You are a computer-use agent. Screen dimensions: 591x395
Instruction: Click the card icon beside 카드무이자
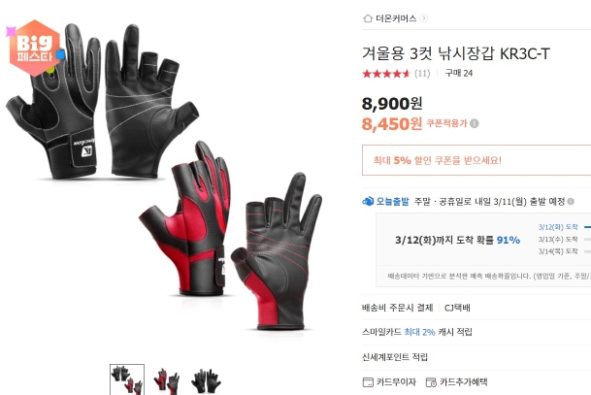point(368,382)
